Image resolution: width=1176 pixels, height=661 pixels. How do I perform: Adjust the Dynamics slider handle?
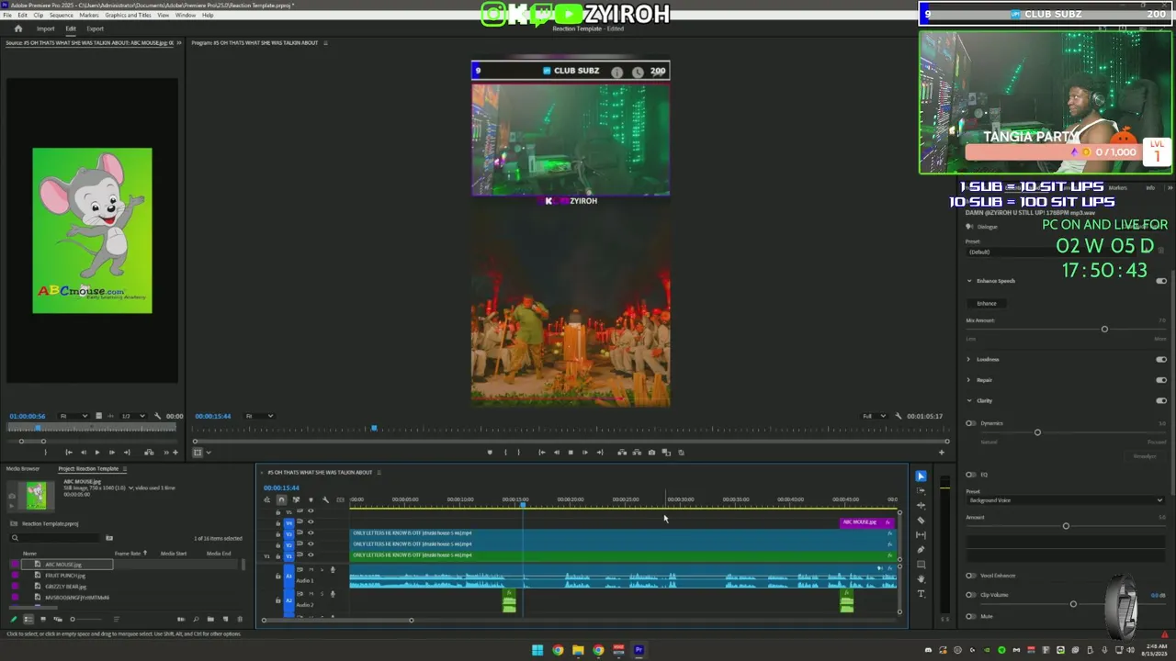pos(1037,432)
